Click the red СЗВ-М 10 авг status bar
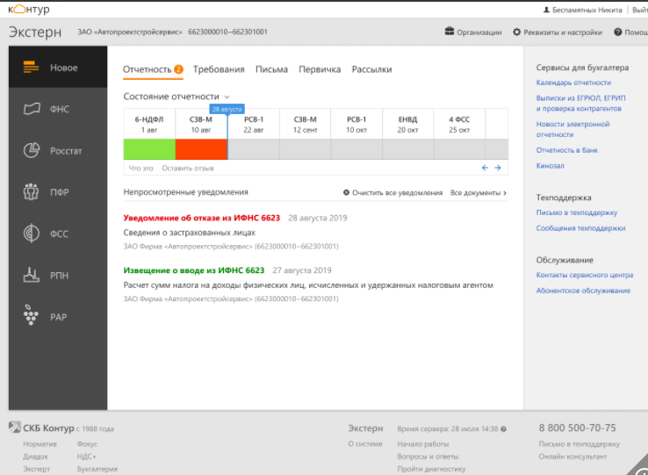The height and width of the screenshot is (475, 648). [201, 149]
